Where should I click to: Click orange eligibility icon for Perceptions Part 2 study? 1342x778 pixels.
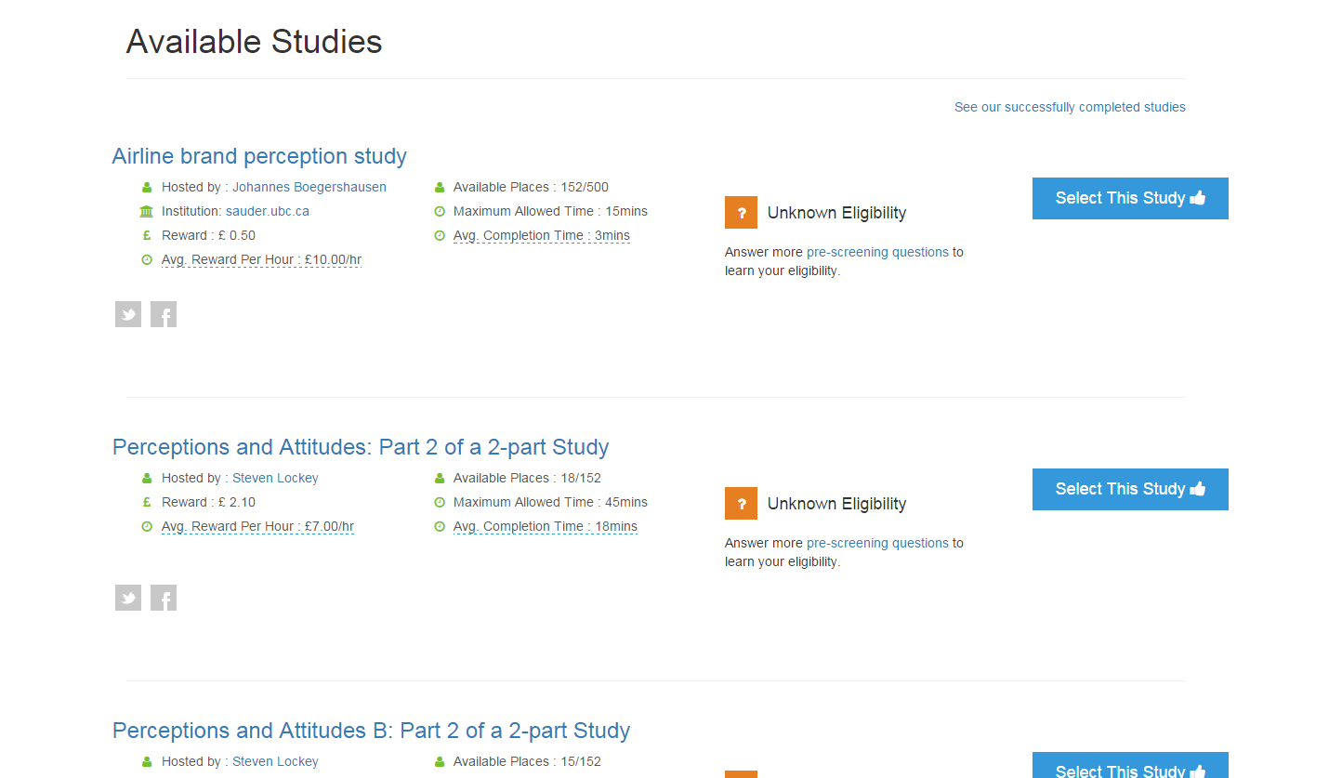coord(741,503)
